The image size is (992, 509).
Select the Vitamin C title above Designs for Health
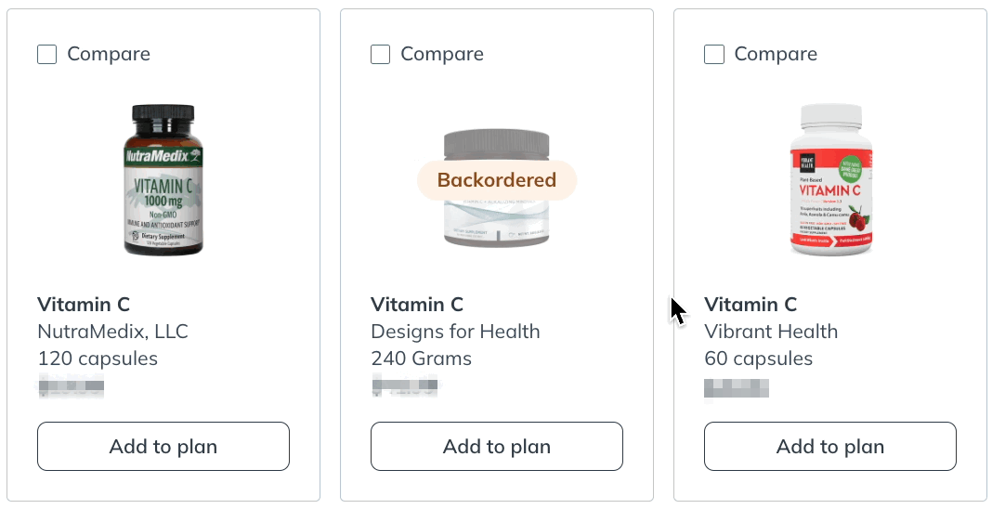(417, 304)
